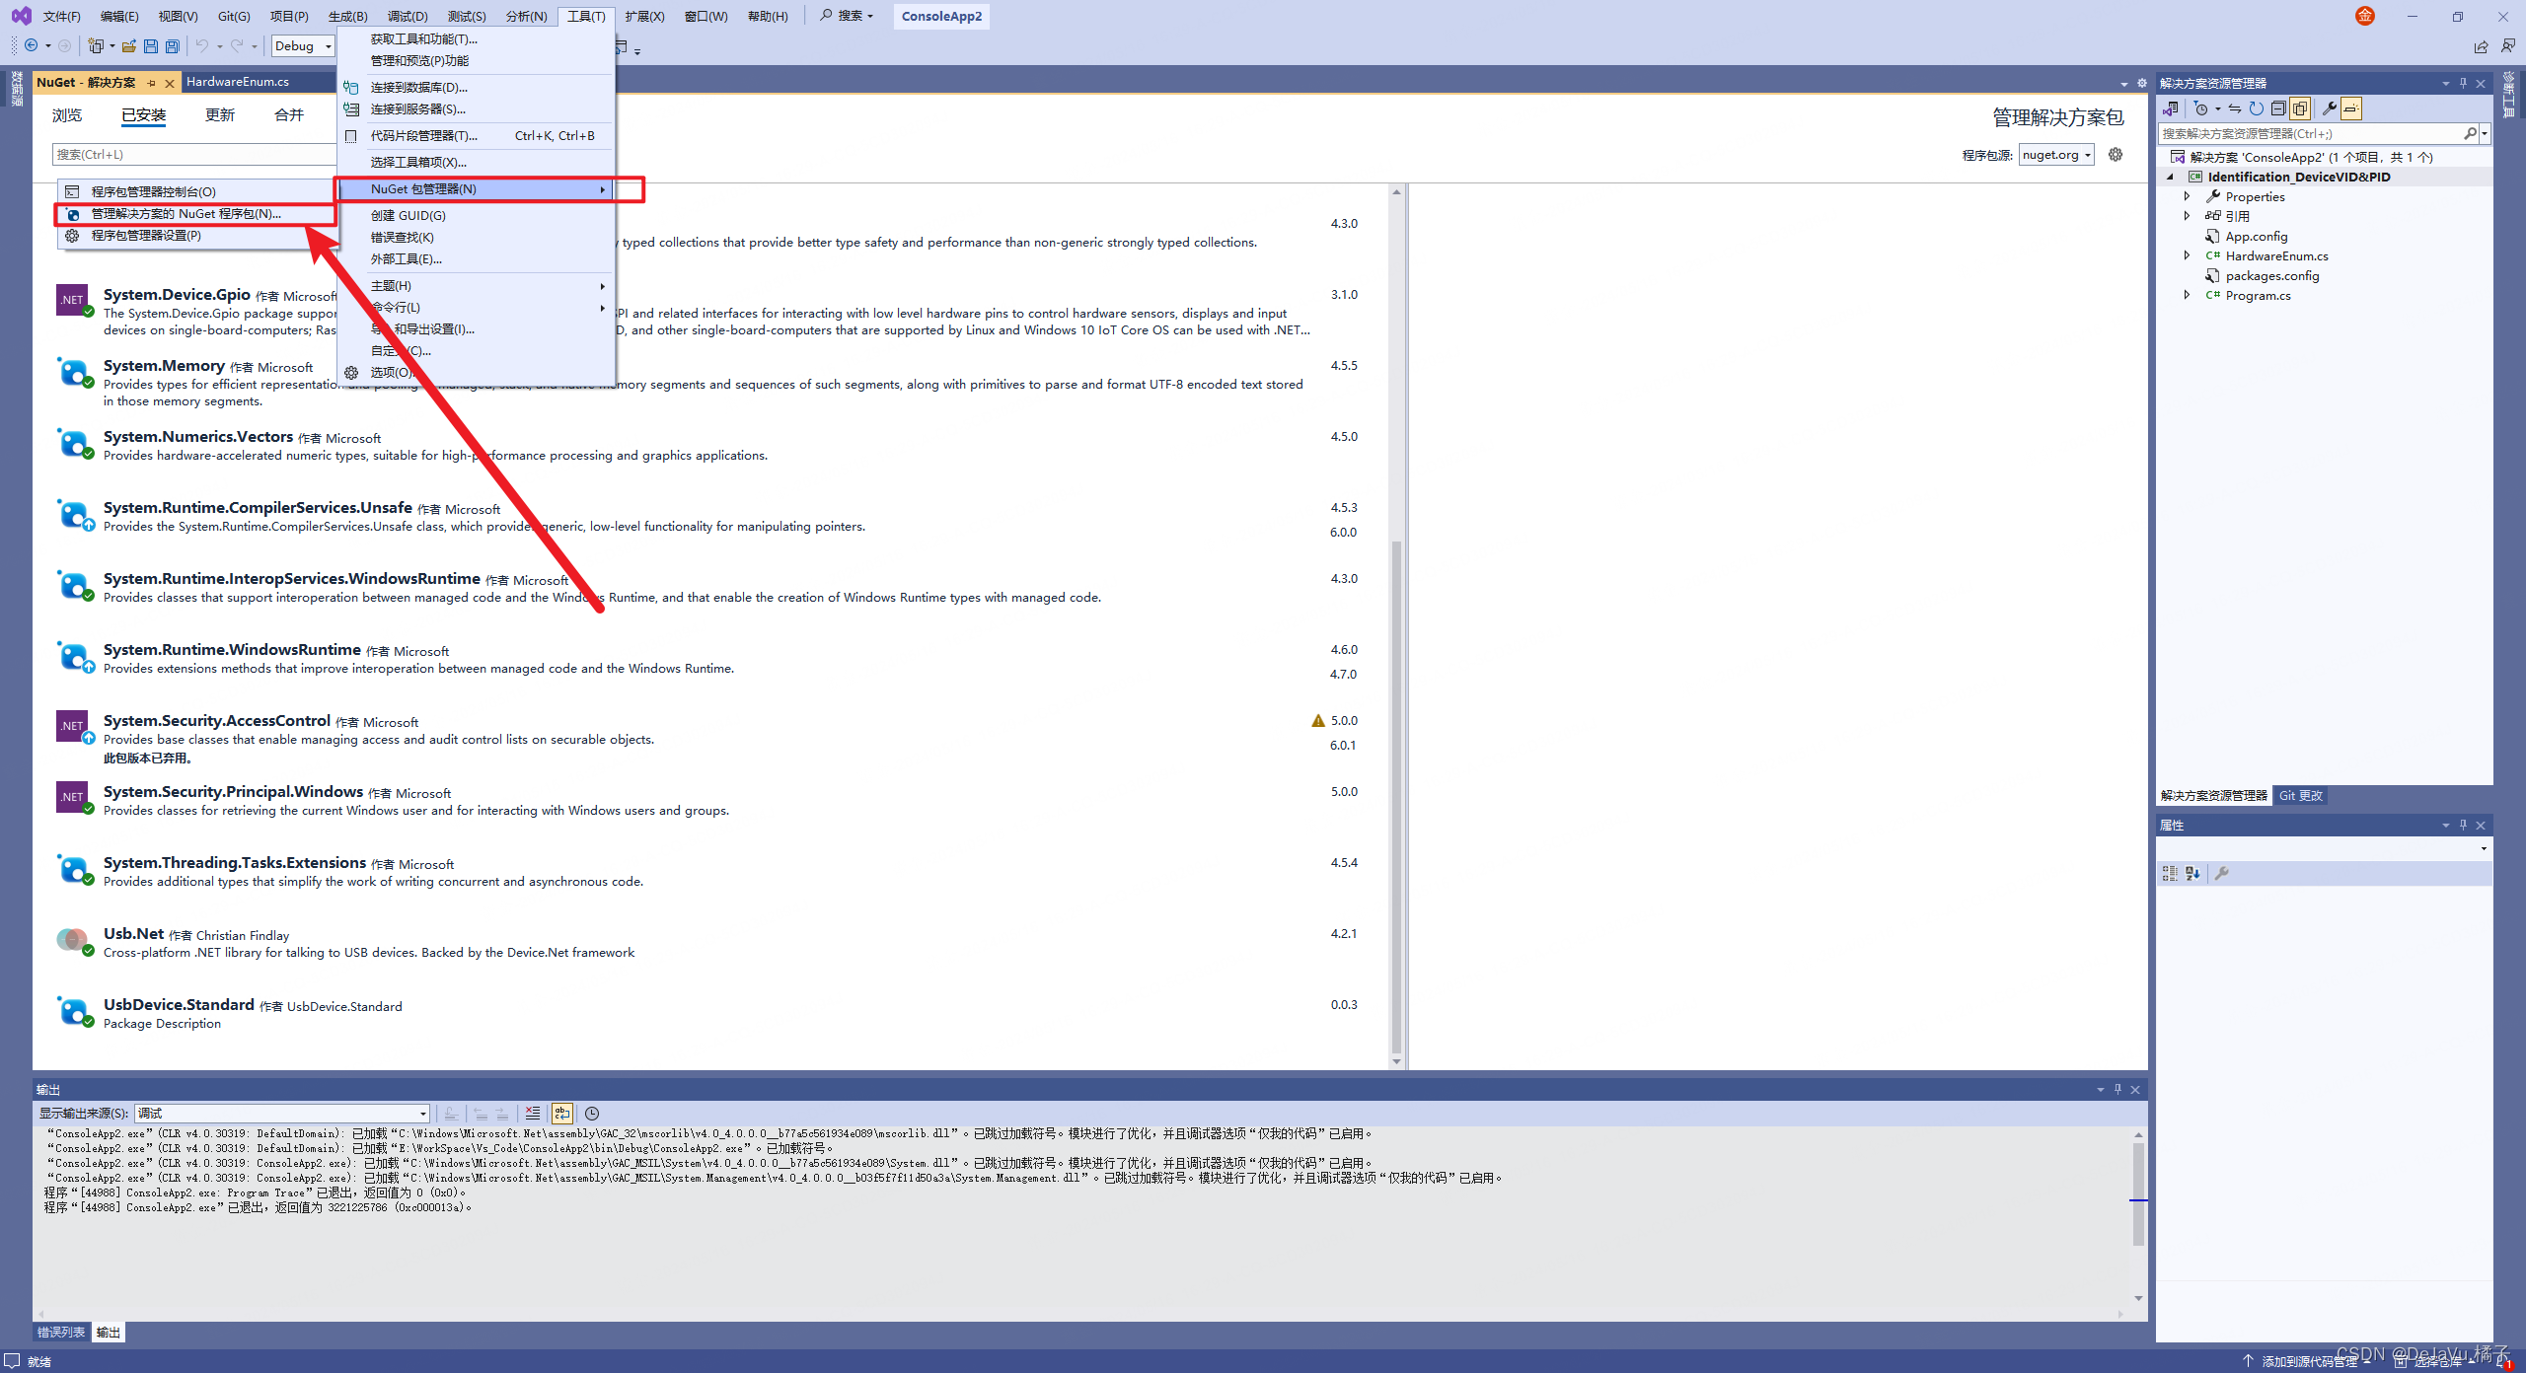Toggle pin on NuGet solution tab

tap(152, 83)
